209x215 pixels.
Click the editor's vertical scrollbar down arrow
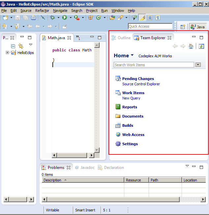97,150
